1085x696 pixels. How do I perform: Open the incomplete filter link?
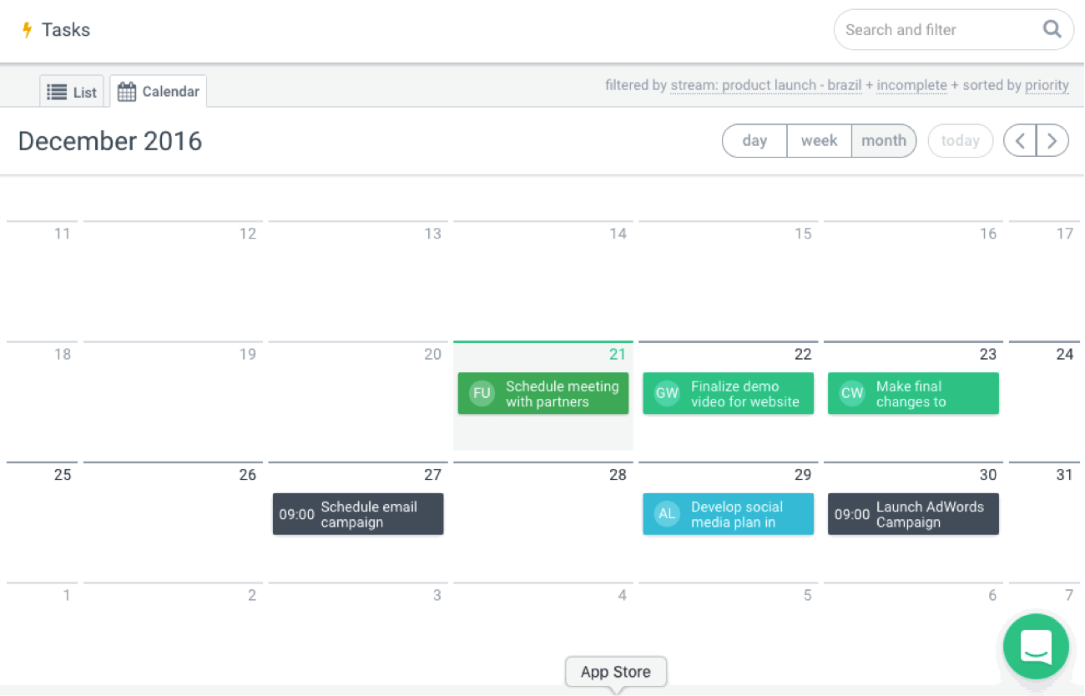pyautogui.click(x=911, y=85)
